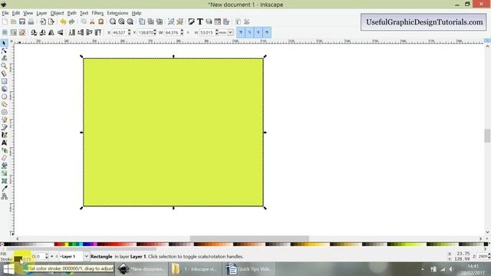Toggle layer visibility eye in status bar
This screenshot has width=491, height=276.
tap(52, 256)
